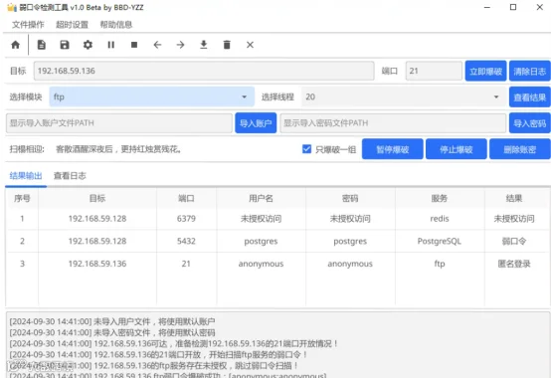Click the X cancel toolbar icon
Viewport: 551px width, 378px height.
(251, 45)
